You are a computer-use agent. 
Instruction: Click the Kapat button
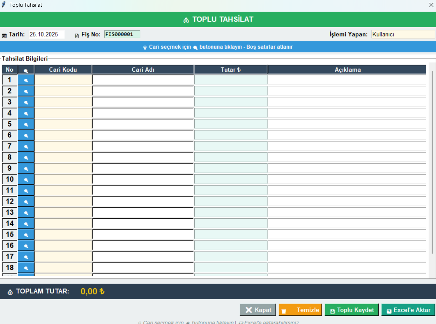[x=258, y=310]
